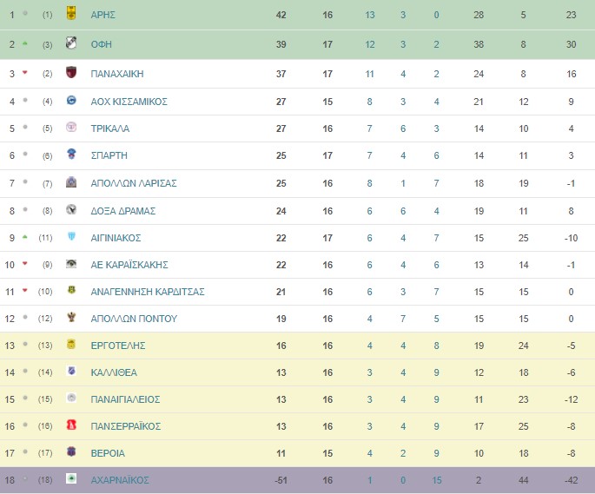595x494 pixels.
Task: Open the ΑΠΟΛΛΩΝ ΛΑΡΙΣΑΣ team page
Action: 134,183
